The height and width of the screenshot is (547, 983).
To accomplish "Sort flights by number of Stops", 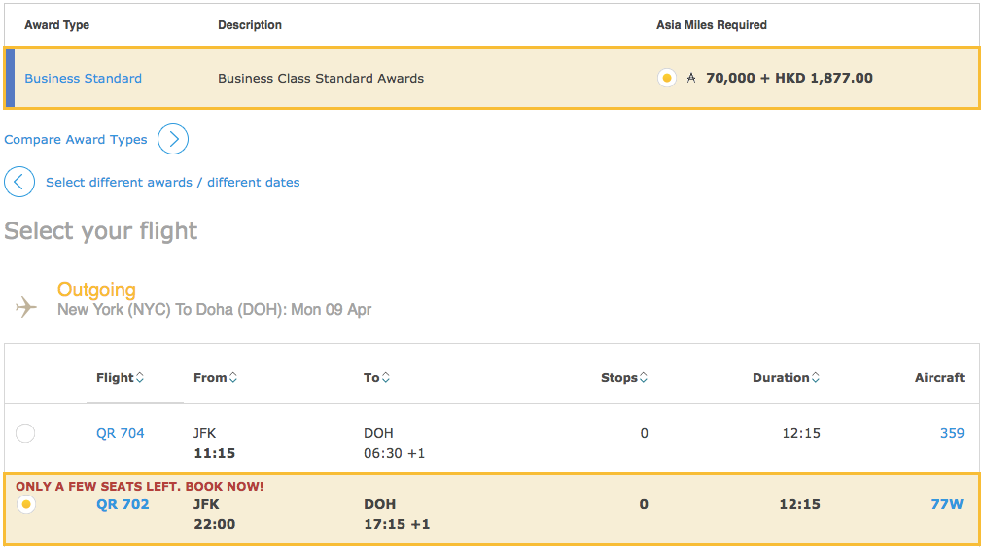I will click(x=624, y=378).
